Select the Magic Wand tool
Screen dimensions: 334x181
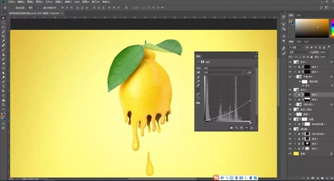pyautogui.click(x=3, y=32)
